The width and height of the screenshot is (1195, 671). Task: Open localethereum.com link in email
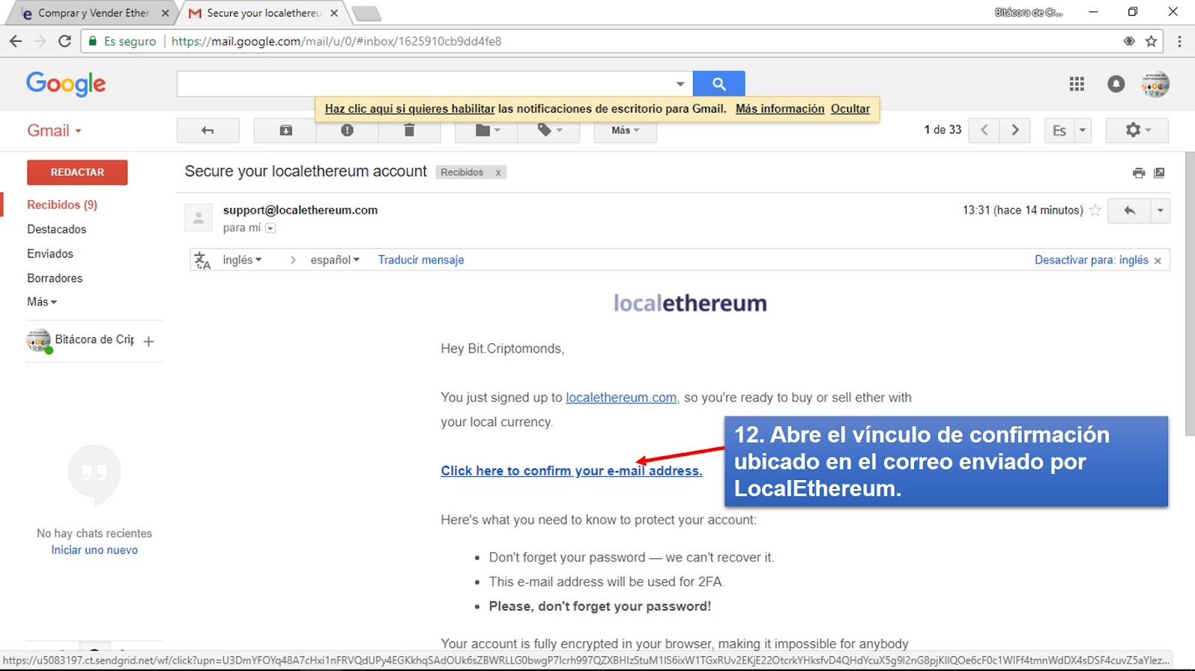[x=621, y=398]
